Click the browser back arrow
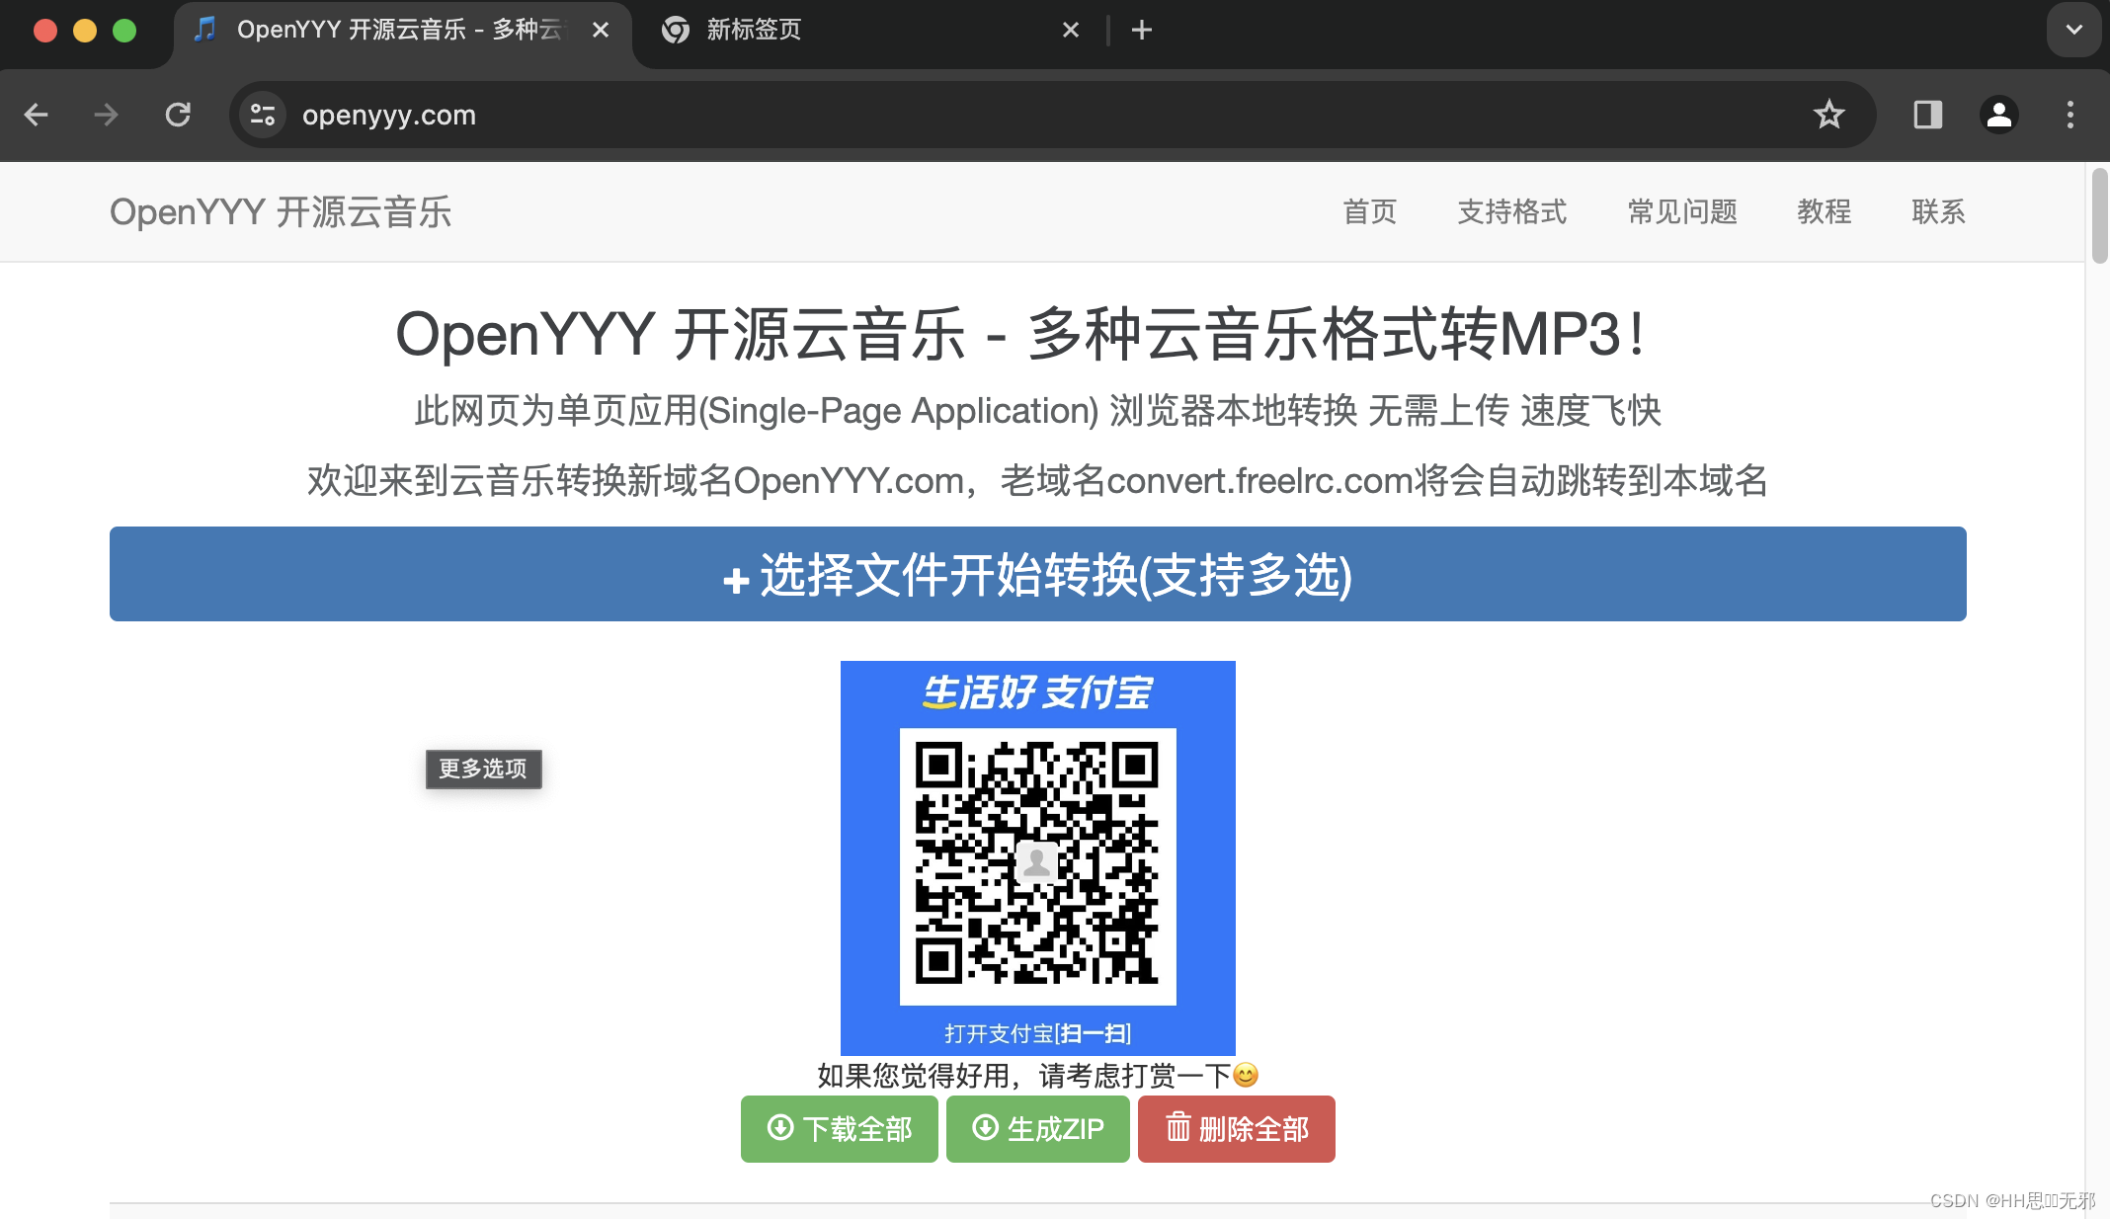Viewport: 2110px width, 1219px height. pos(37,115)
